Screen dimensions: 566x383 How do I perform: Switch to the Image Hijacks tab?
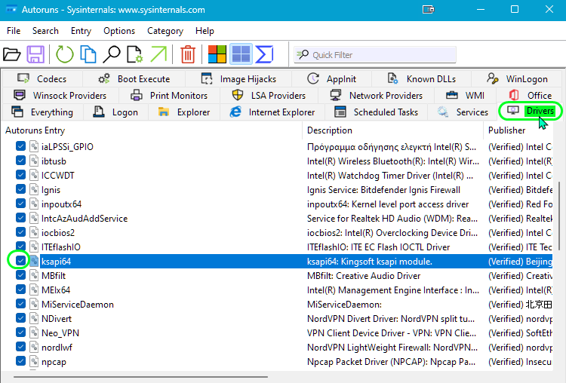point(238,78)
